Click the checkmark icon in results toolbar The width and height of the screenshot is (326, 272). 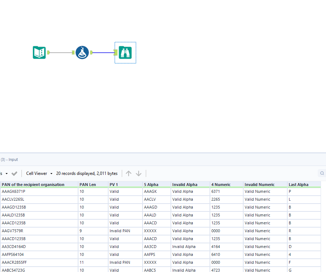tap(14, 173)
